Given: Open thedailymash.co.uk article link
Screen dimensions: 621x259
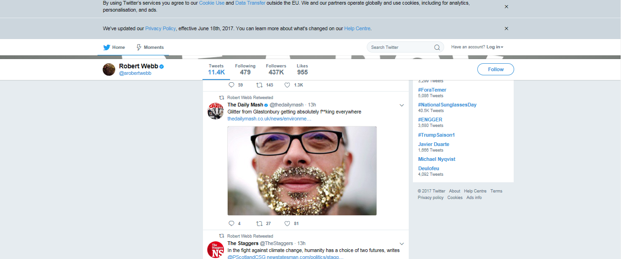Looking at the screenshot, I should pyautogui.click(x=269, y=119).
